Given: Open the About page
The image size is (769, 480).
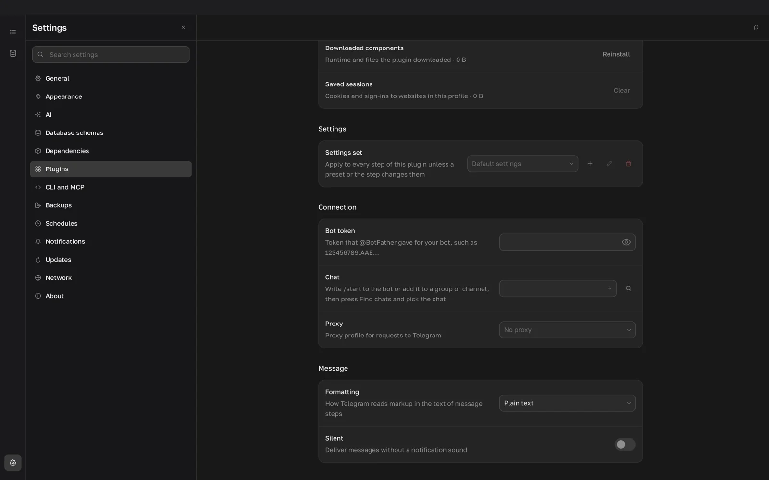Looking at the screenshot, I should point(111,296).
